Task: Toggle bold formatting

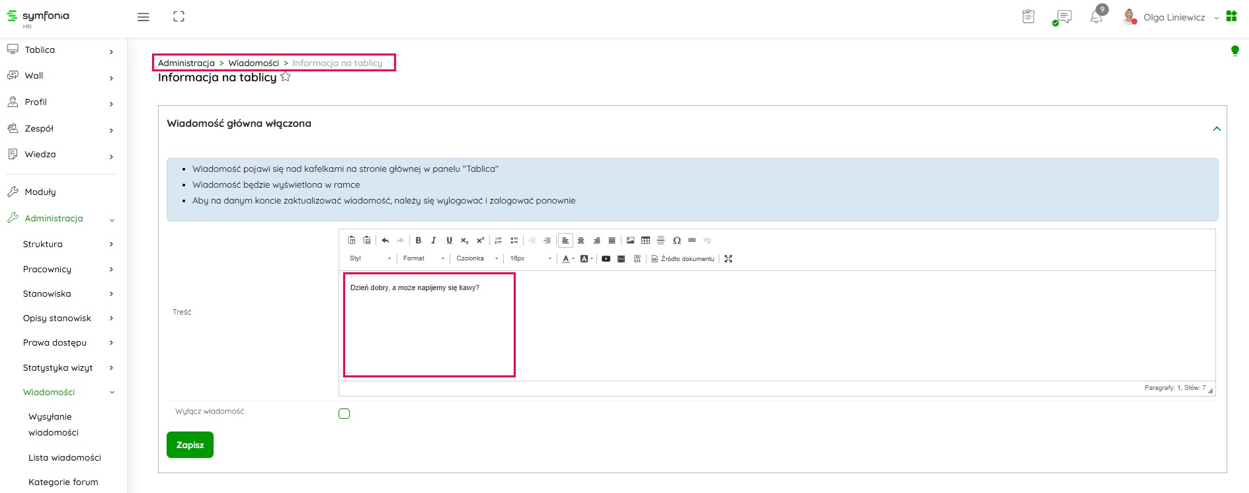Action: click(x=418, y=241)
